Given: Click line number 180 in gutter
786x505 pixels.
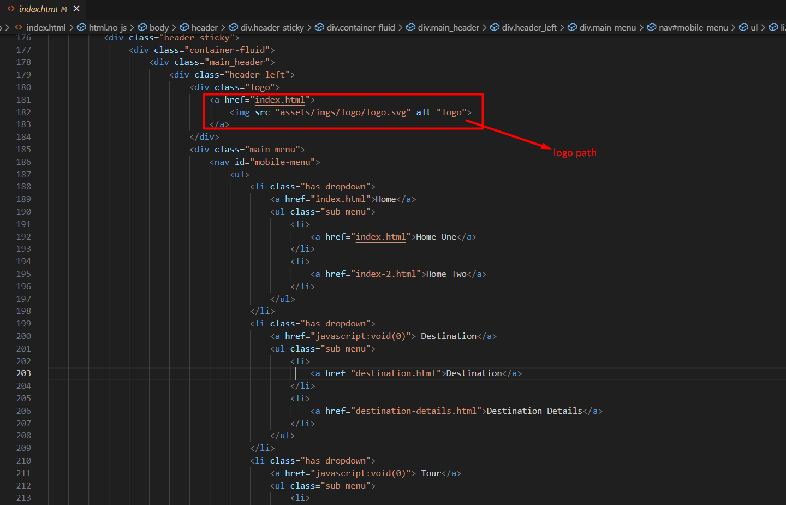Looking at the screenshot, I should (23, 87).
